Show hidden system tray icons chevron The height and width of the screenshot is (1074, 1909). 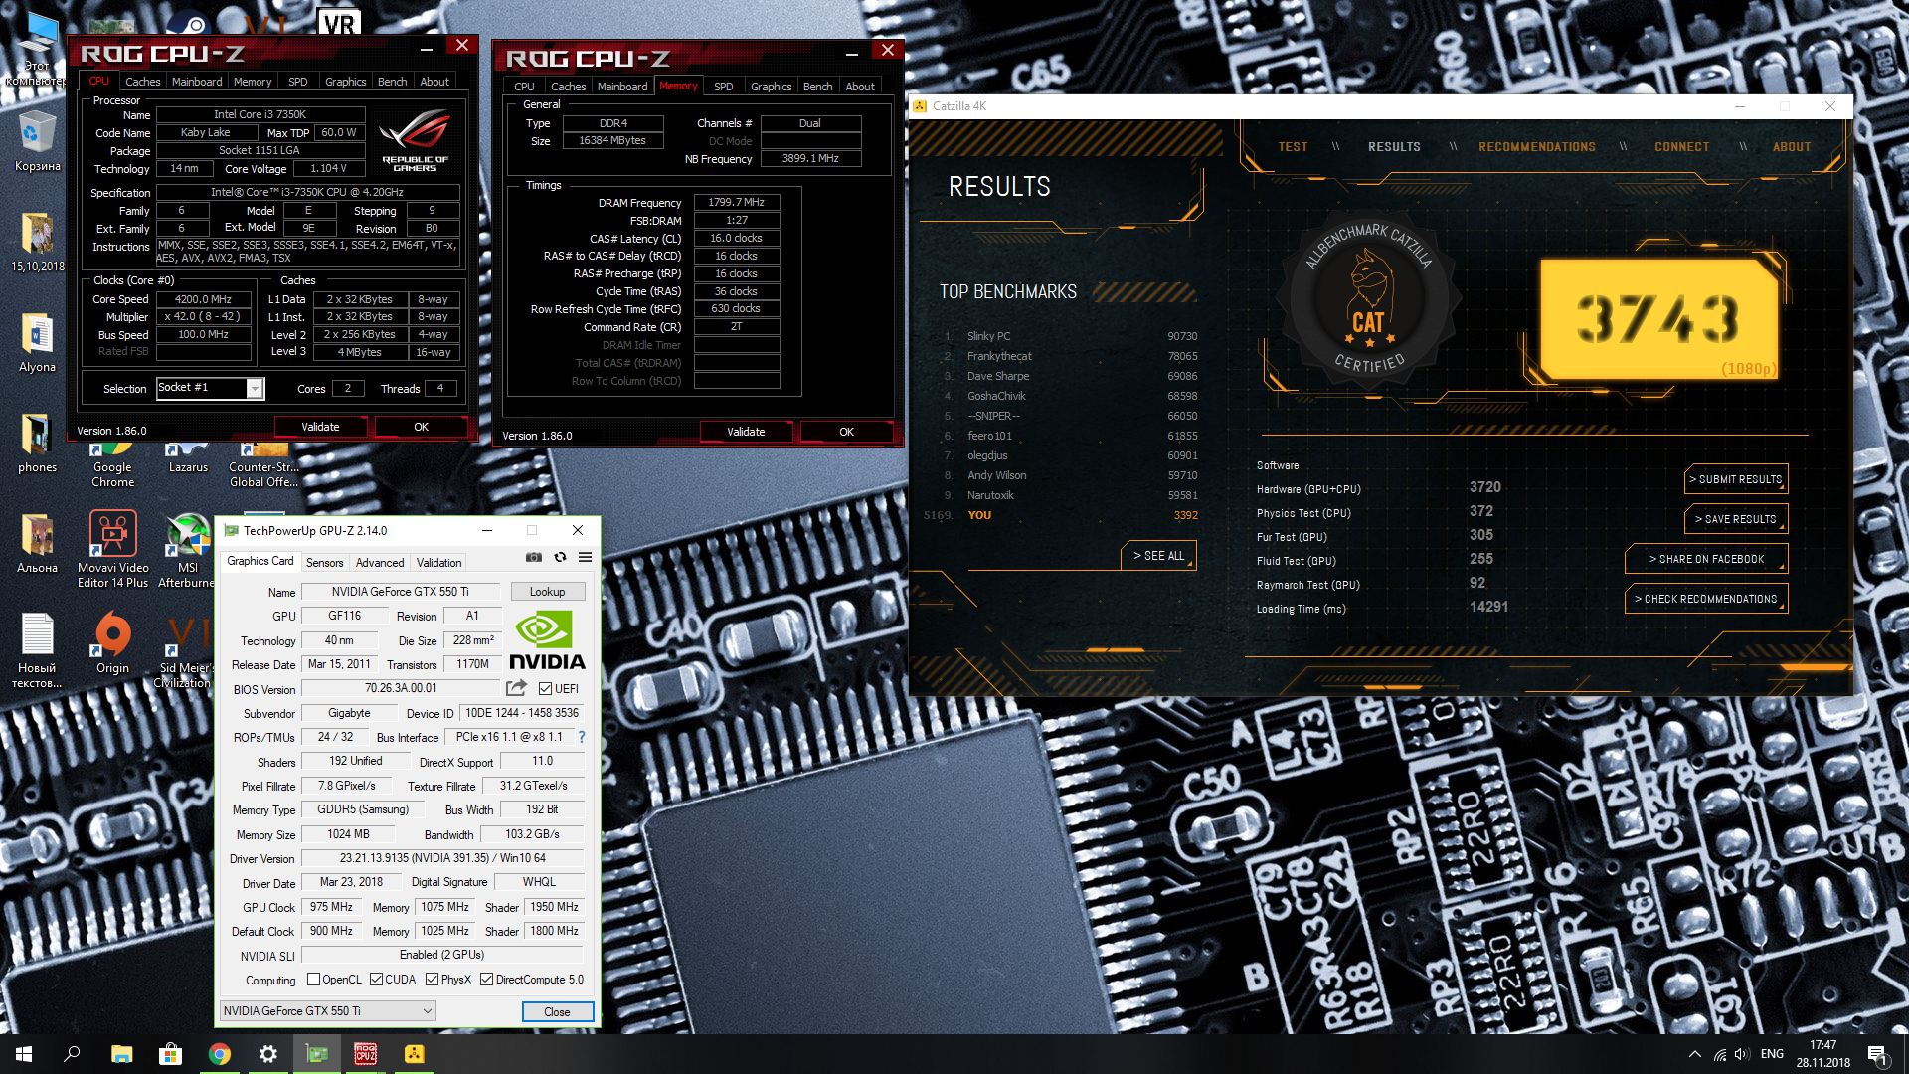coord(1694,1054)
